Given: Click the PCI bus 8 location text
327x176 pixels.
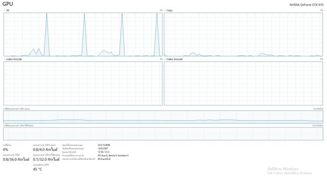Looking at the screenshot, I should pyautogui.click(x=113, y=156).
